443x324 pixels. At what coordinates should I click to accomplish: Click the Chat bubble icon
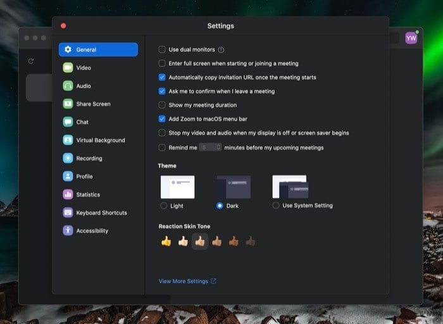[x=68, y=122]
